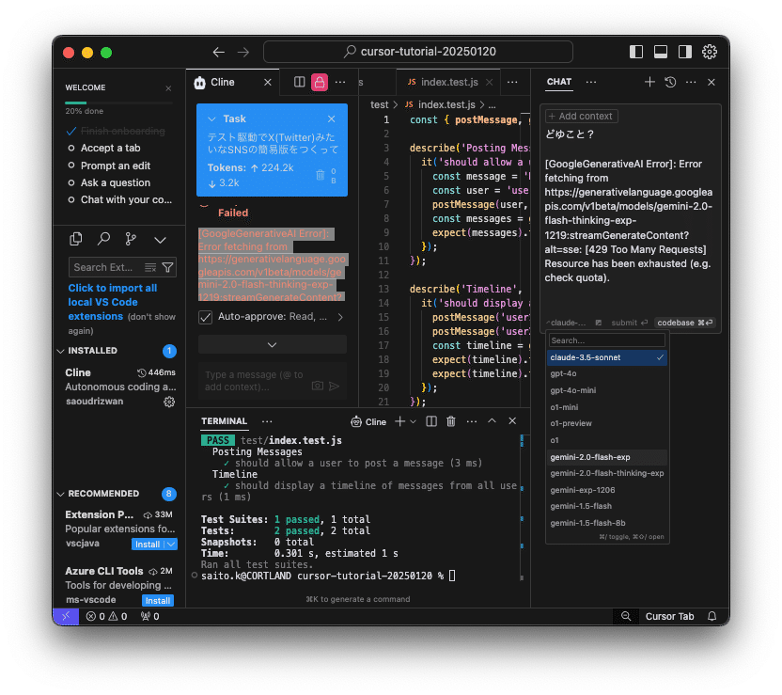
Task: Open the explorer files icon in sidebar
Action: tap(76, 239)
